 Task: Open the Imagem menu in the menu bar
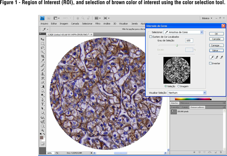(64, 23)
